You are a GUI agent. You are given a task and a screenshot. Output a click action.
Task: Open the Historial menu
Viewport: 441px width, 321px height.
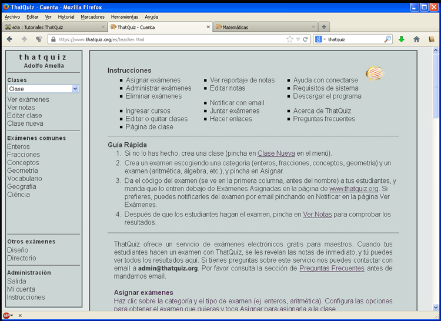[66, 17]
